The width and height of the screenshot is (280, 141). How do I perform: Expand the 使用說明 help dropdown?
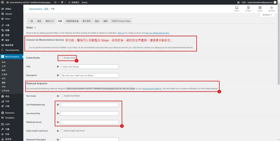click(267, 15)
